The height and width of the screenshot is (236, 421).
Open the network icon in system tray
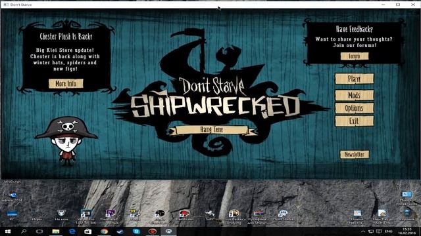pyautogui.click(x=371, y=231)
